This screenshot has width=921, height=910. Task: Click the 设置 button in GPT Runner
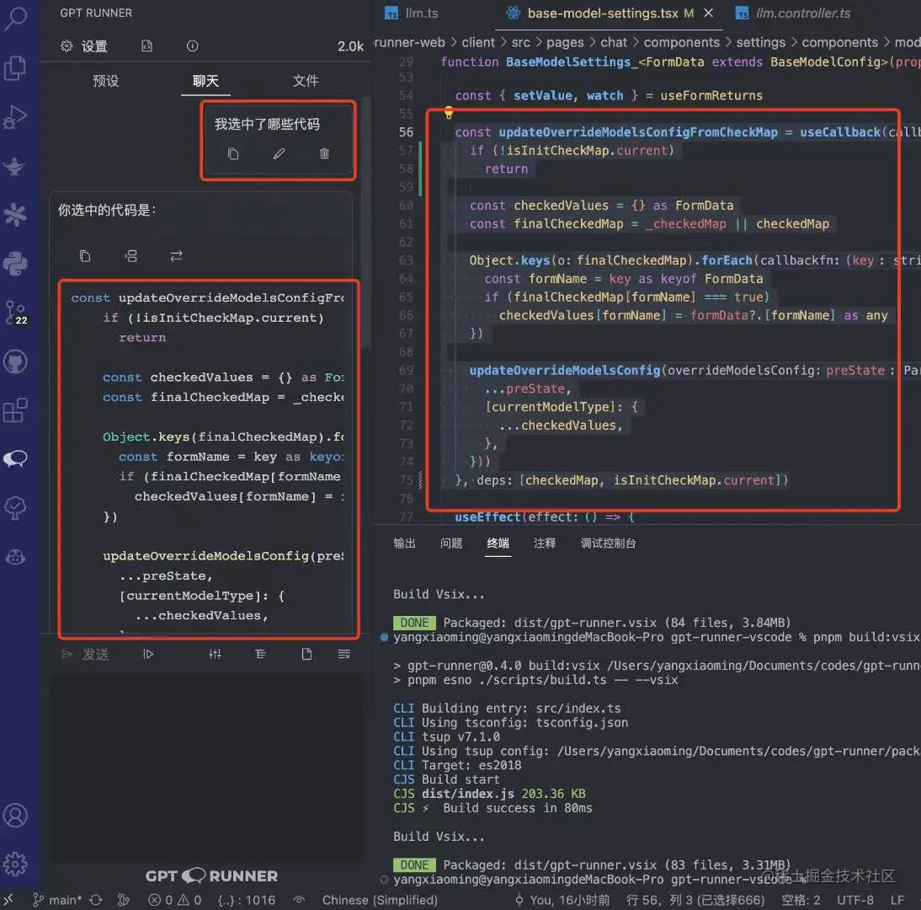(84, 45)
